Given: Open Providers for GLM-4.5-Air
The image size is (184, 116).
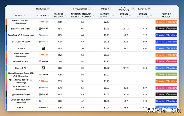Looking at the screenshot, I should (171, 68).
